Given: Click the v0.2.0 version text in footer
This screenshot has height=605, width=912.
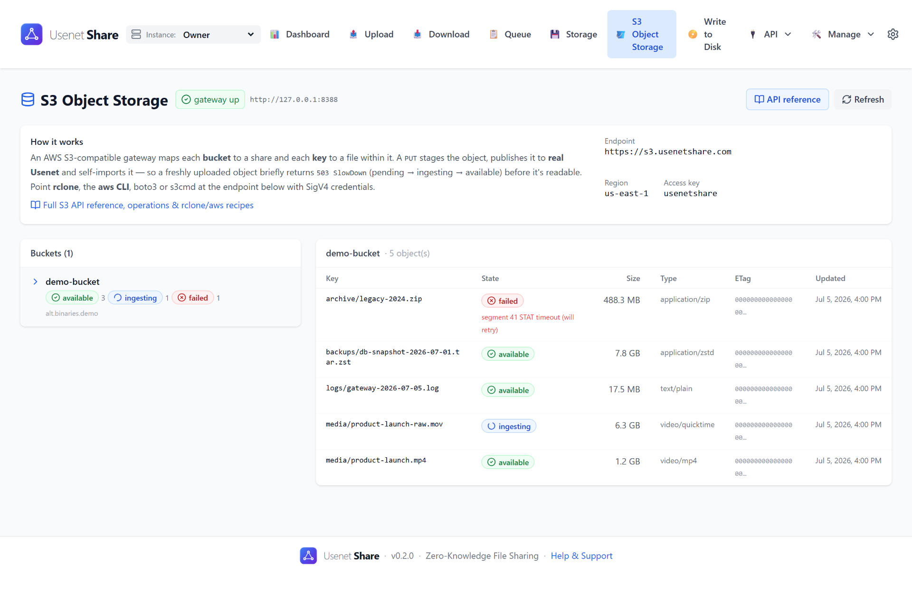Looking at the screenshot, I should click(402, 556).
